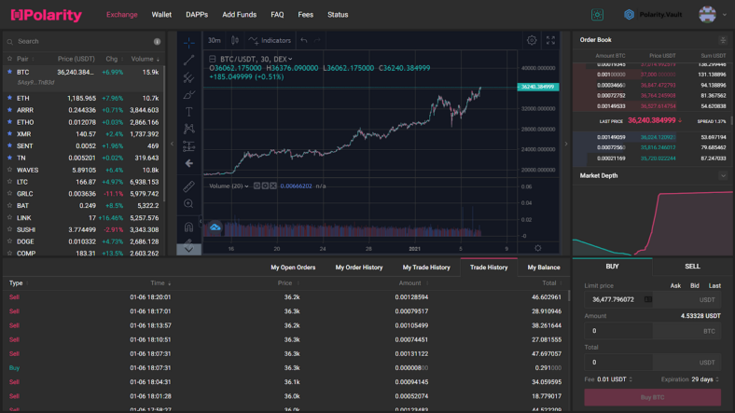Unfavorite ETH using its star
This screenshot has width=735, height=413.
point(10,98)
